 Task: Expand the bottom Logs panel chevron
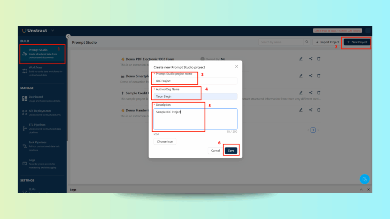(x=361, y=189)
